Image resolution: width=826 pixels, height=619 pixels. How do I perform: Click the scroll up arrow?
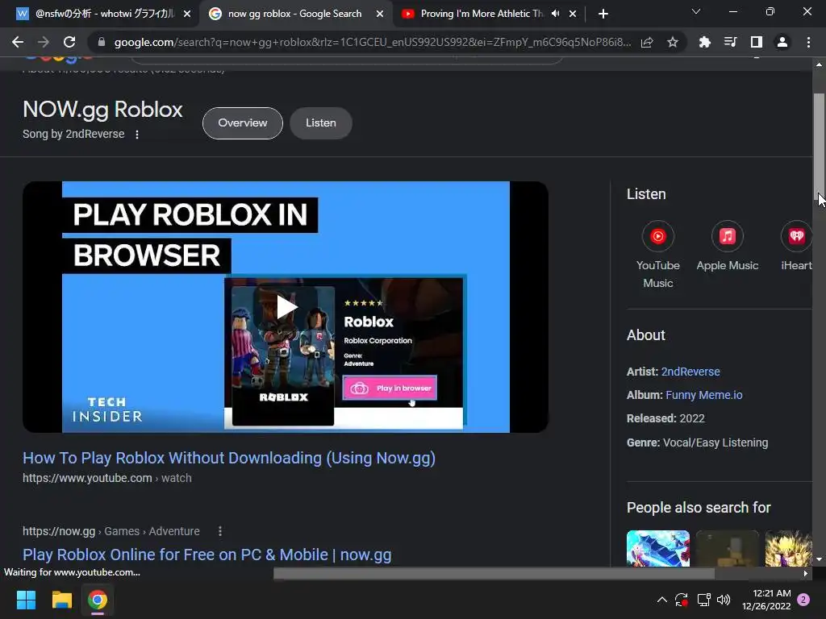[x=819, y=64]
